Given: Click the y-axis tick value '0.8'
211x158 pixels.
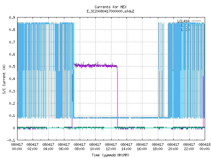Looking at the screenshot, I should pyautogui.click(x=12, y=30).
